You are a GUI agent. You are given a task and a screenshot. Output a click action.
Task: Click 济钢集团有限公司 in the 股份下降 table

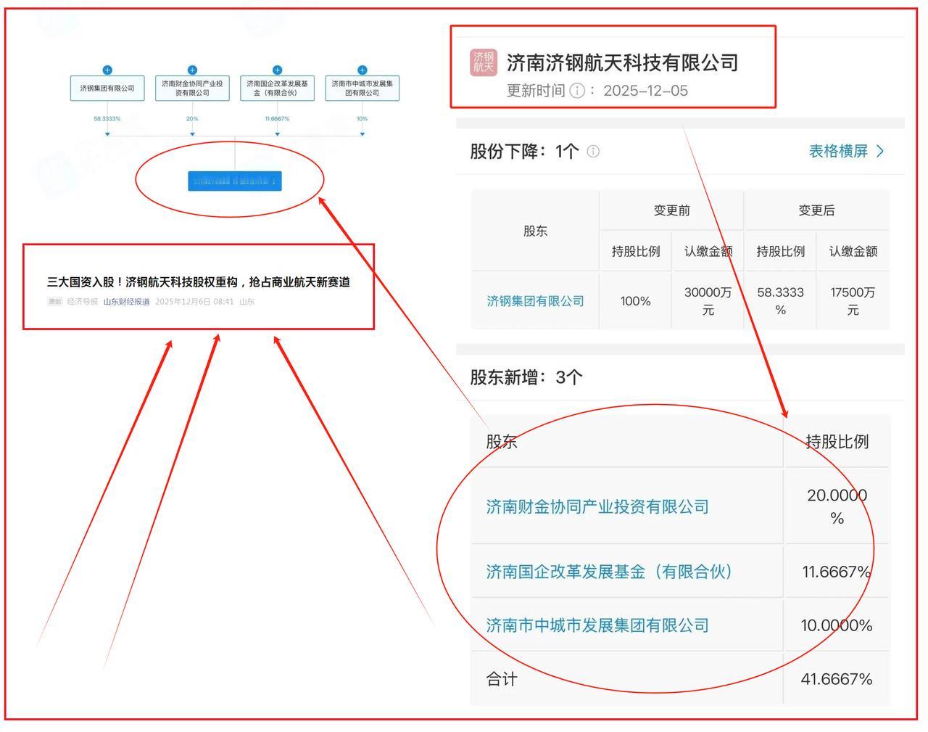click(536, 300)
